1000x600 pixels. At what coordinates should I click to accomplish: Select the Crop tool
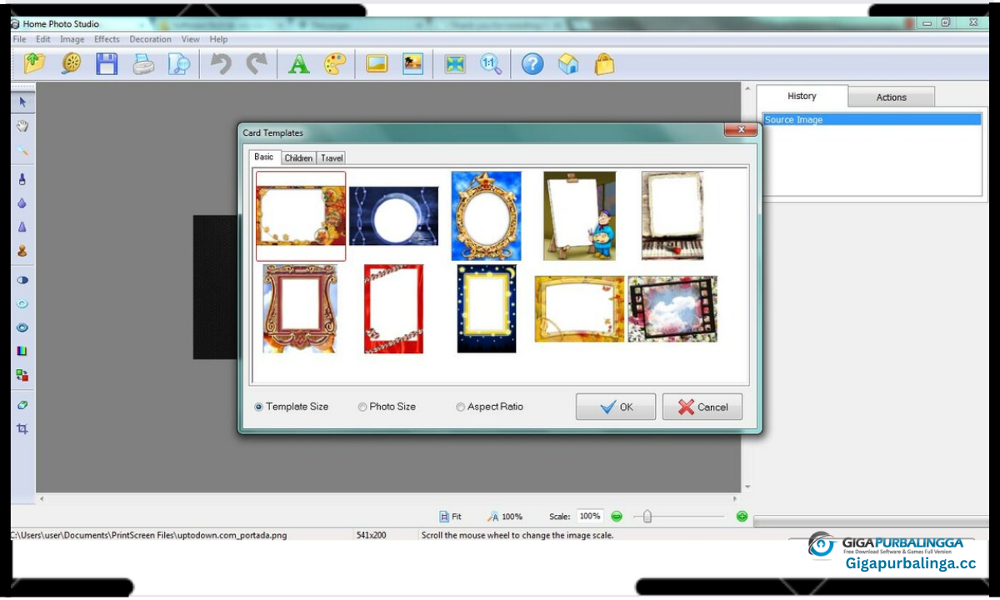tap(22, 428)
